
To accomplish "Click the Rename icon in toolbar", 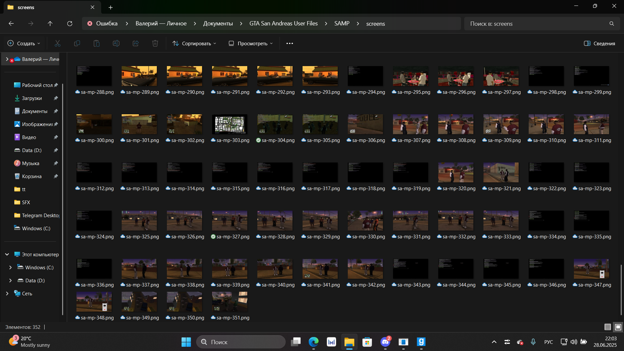I will pos(116,43).
